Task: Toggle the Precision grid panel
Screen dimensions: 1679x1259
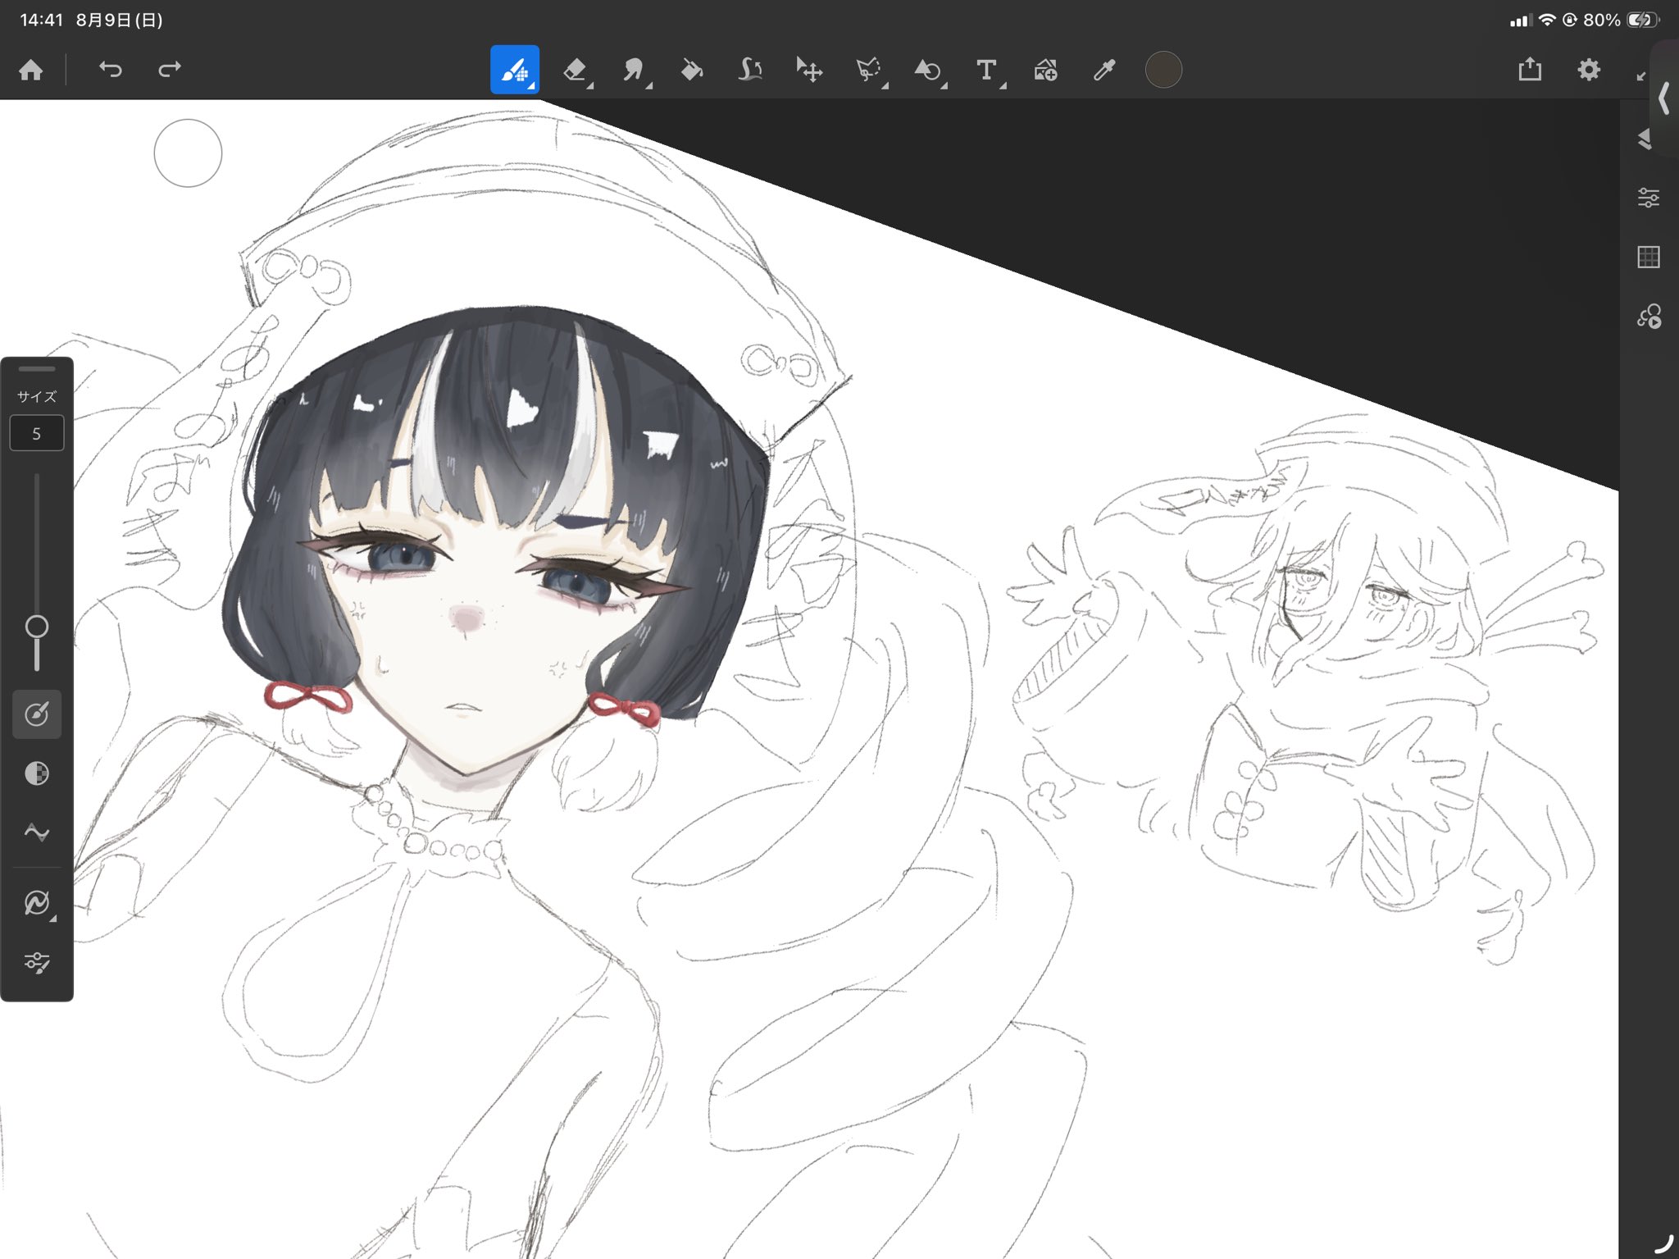Action: point(1649,257)
